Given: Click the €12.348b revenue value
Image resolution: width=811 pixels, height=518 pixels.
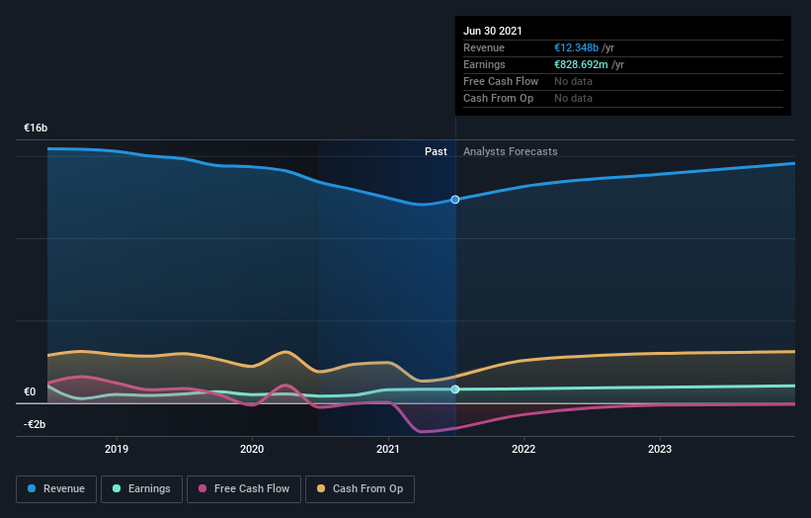Looking at the screenshot, I should click(x=577, y=47).
